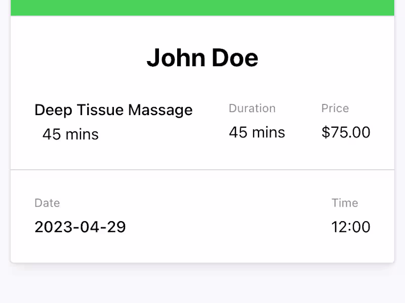Select the 2023-04-29 date value
Viewport: 405px width, 303px height.
(x=80, y=227)
